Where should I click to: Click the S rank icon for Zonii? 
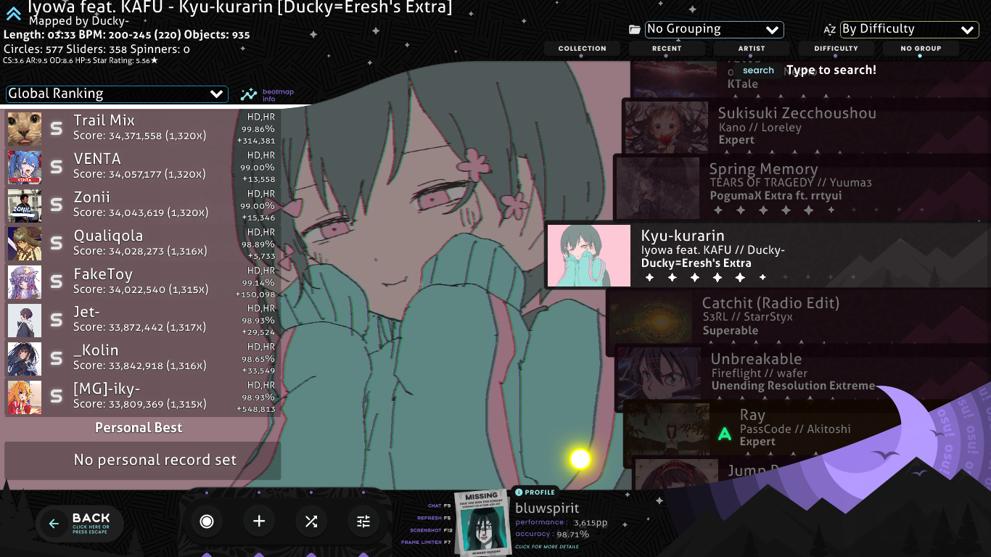pyautogui.click(x=57, y=206)
